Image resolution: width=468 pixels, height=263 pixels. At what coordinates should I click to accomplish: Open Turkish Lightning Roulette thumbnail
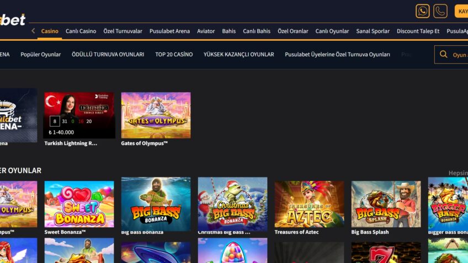(79, 115)
